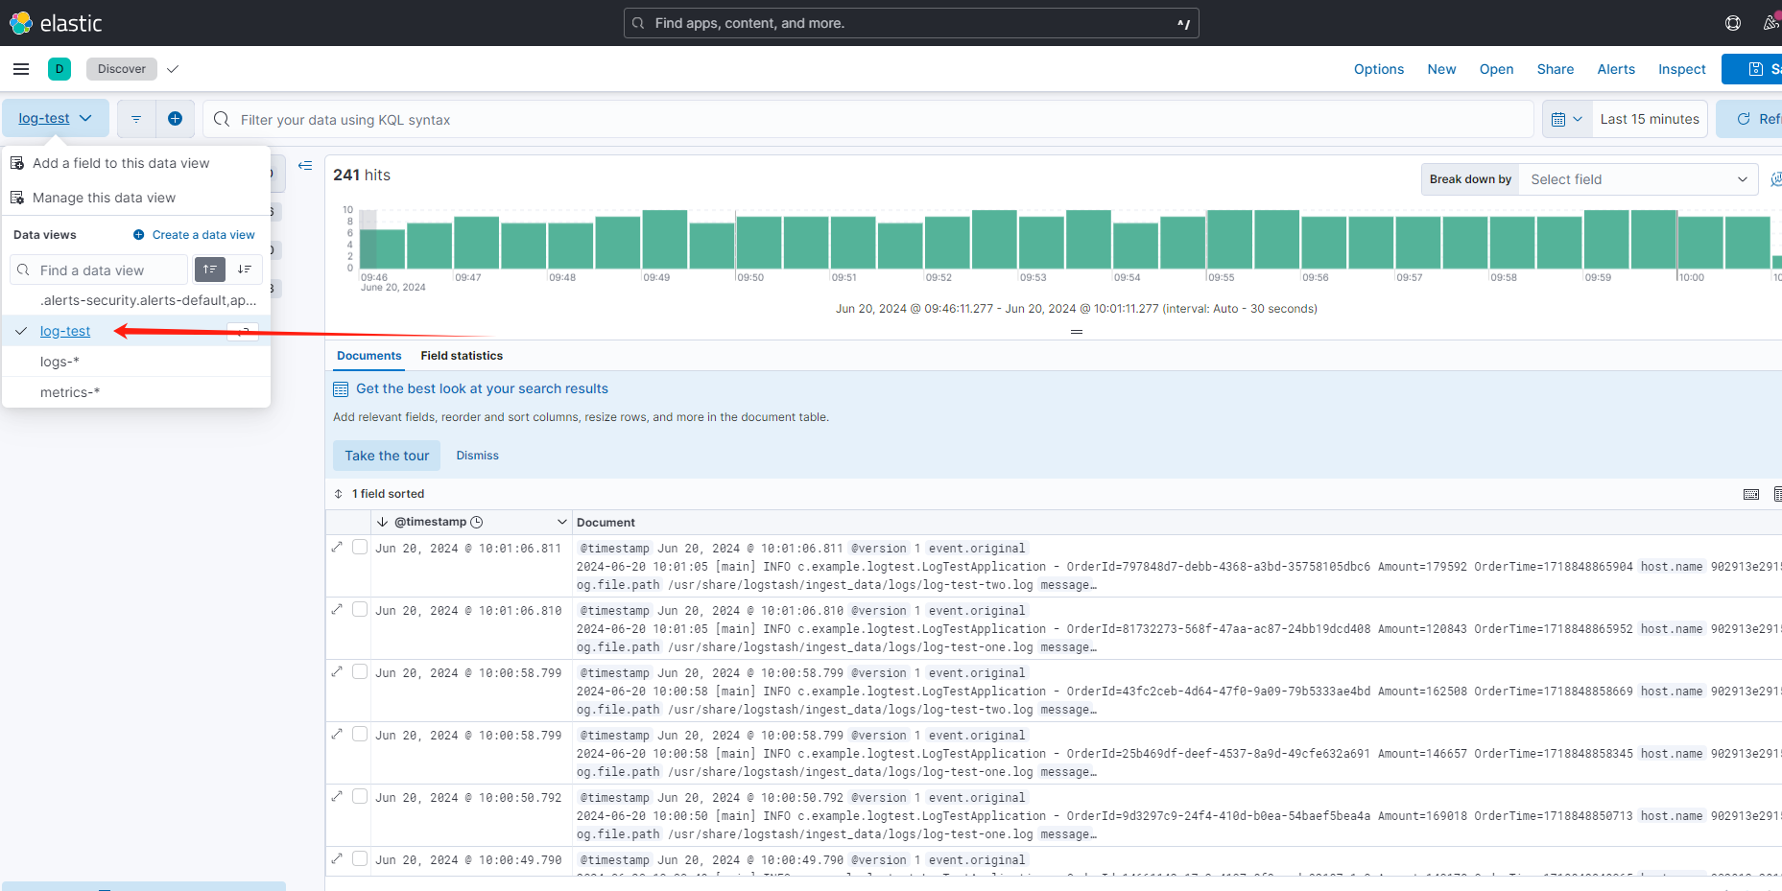
Task: Collapse the field sidebar with arrow icon
Action: point(305,166)
